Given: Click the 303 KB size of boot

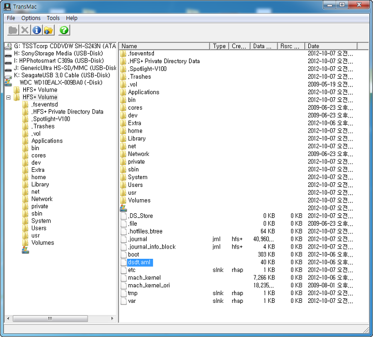Looking at the screenshot, I should coord(266,255).
